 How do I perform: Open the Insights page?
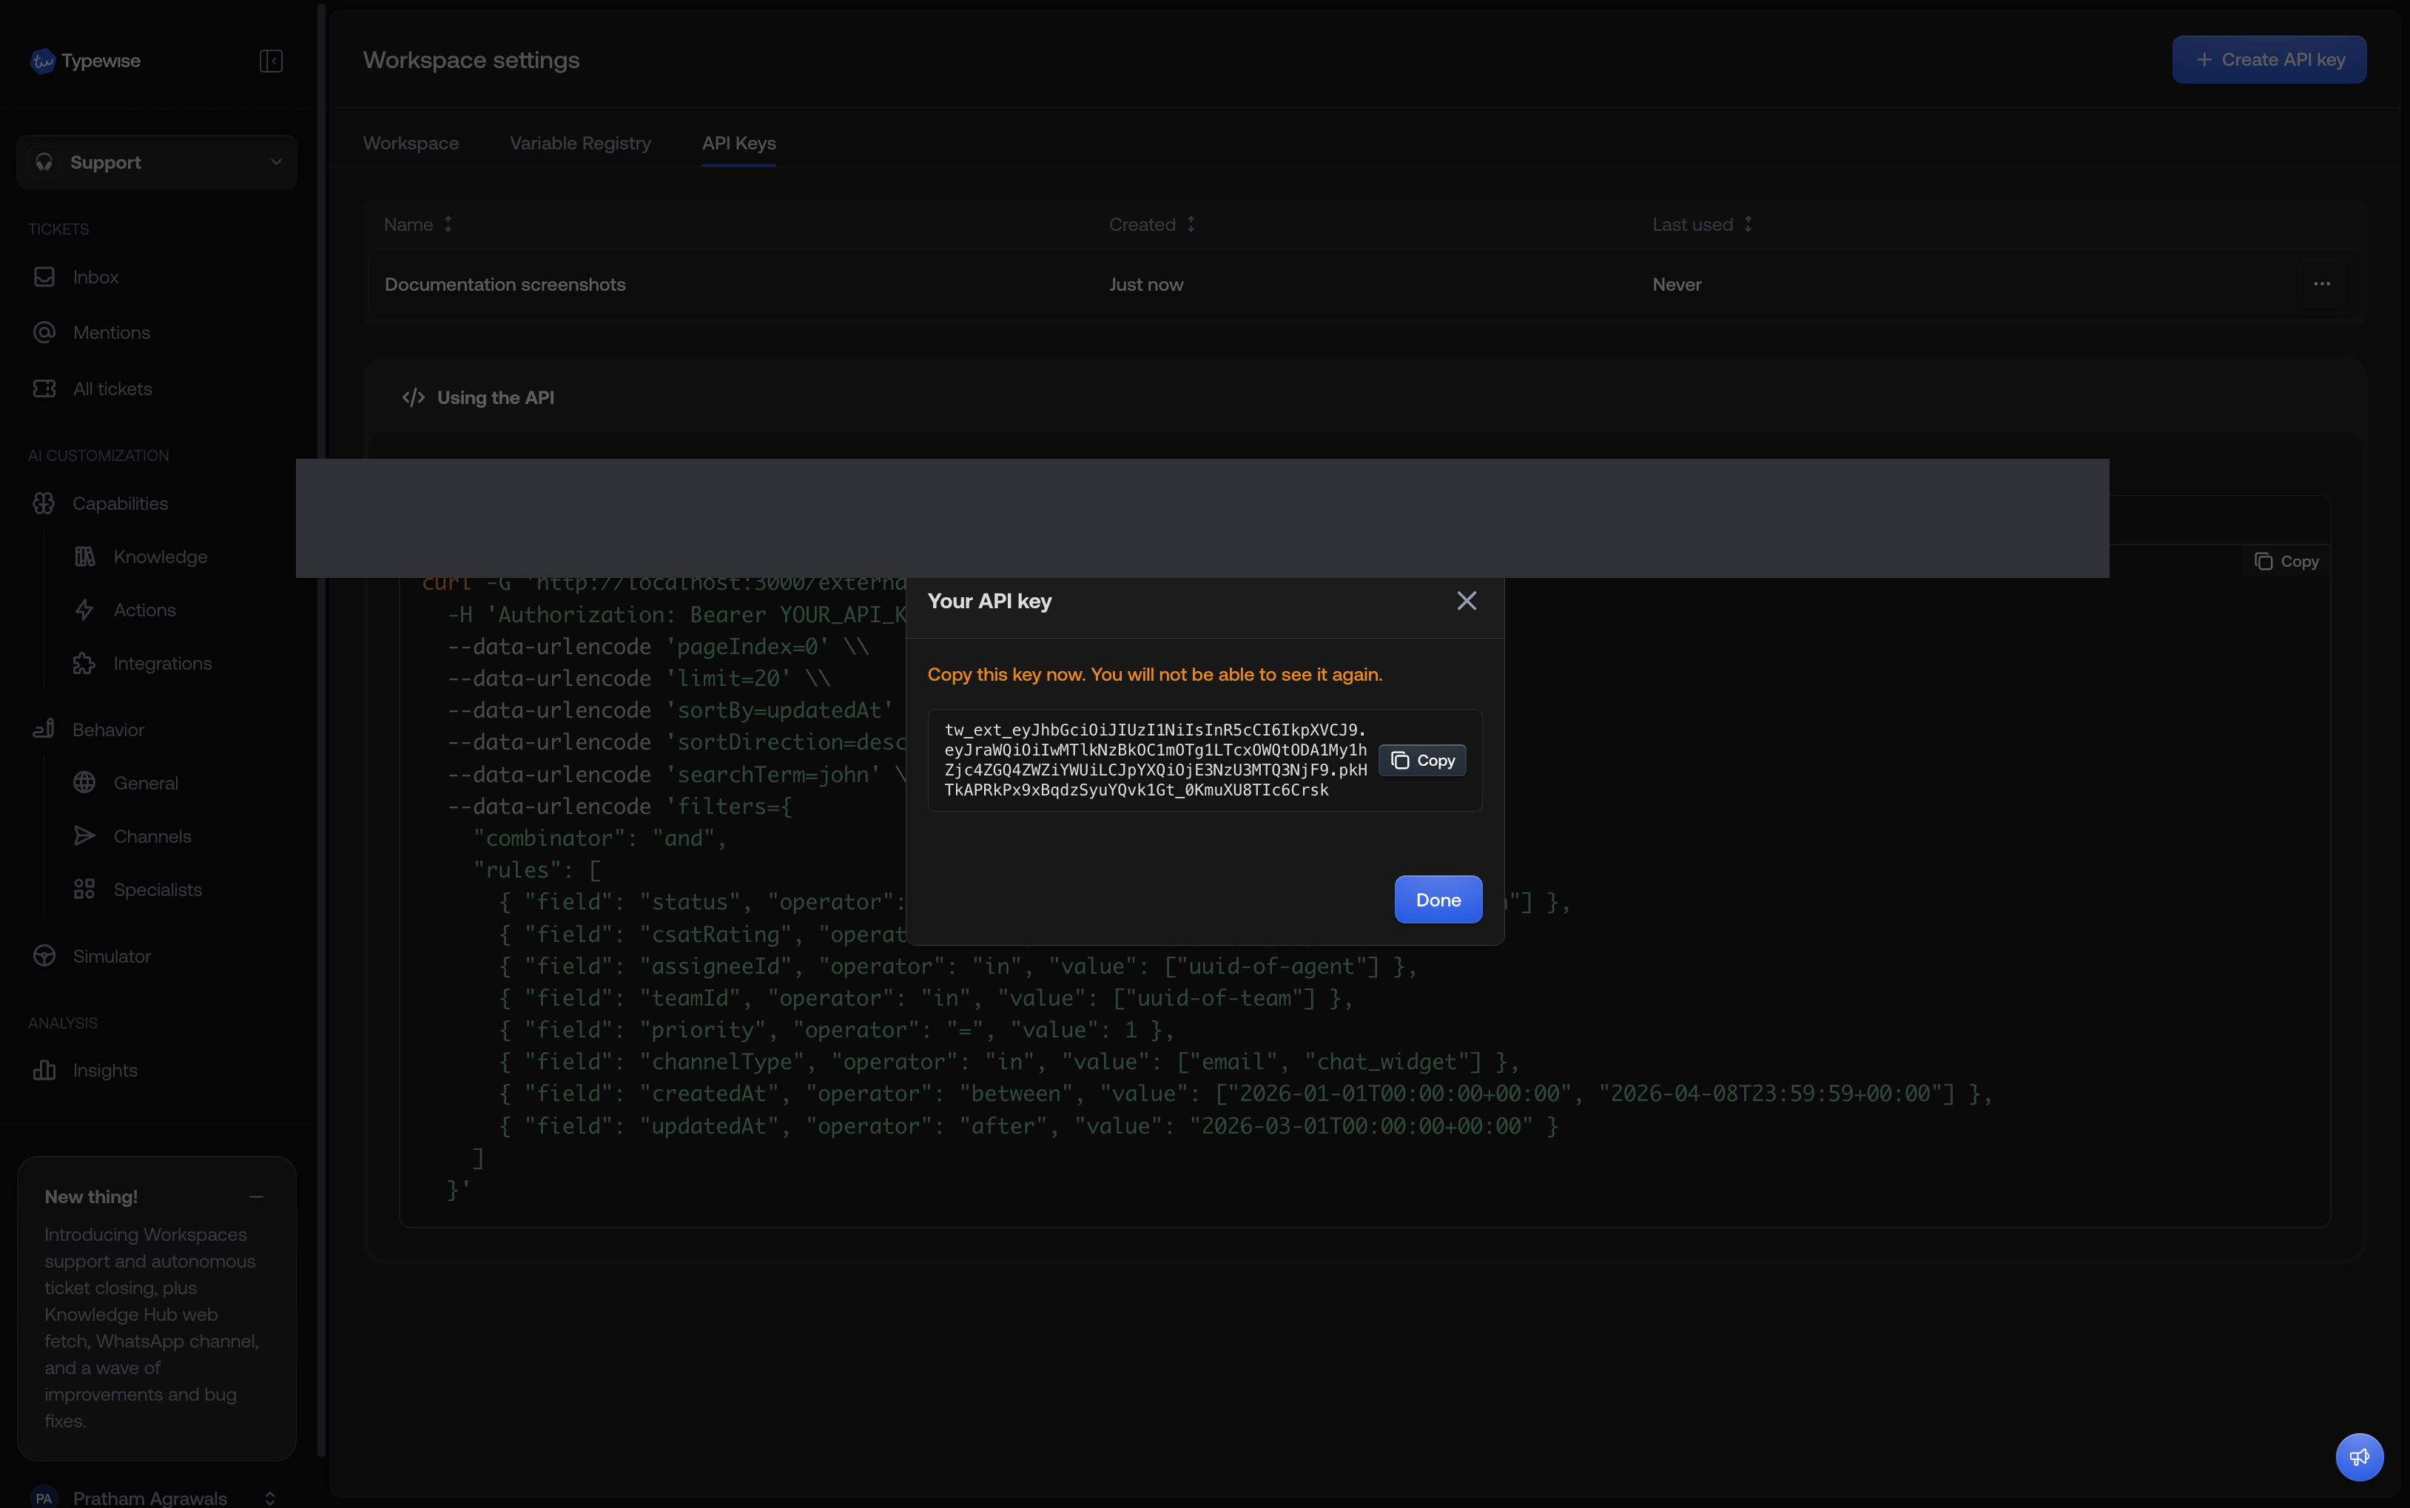click(x=104, y=1070)
